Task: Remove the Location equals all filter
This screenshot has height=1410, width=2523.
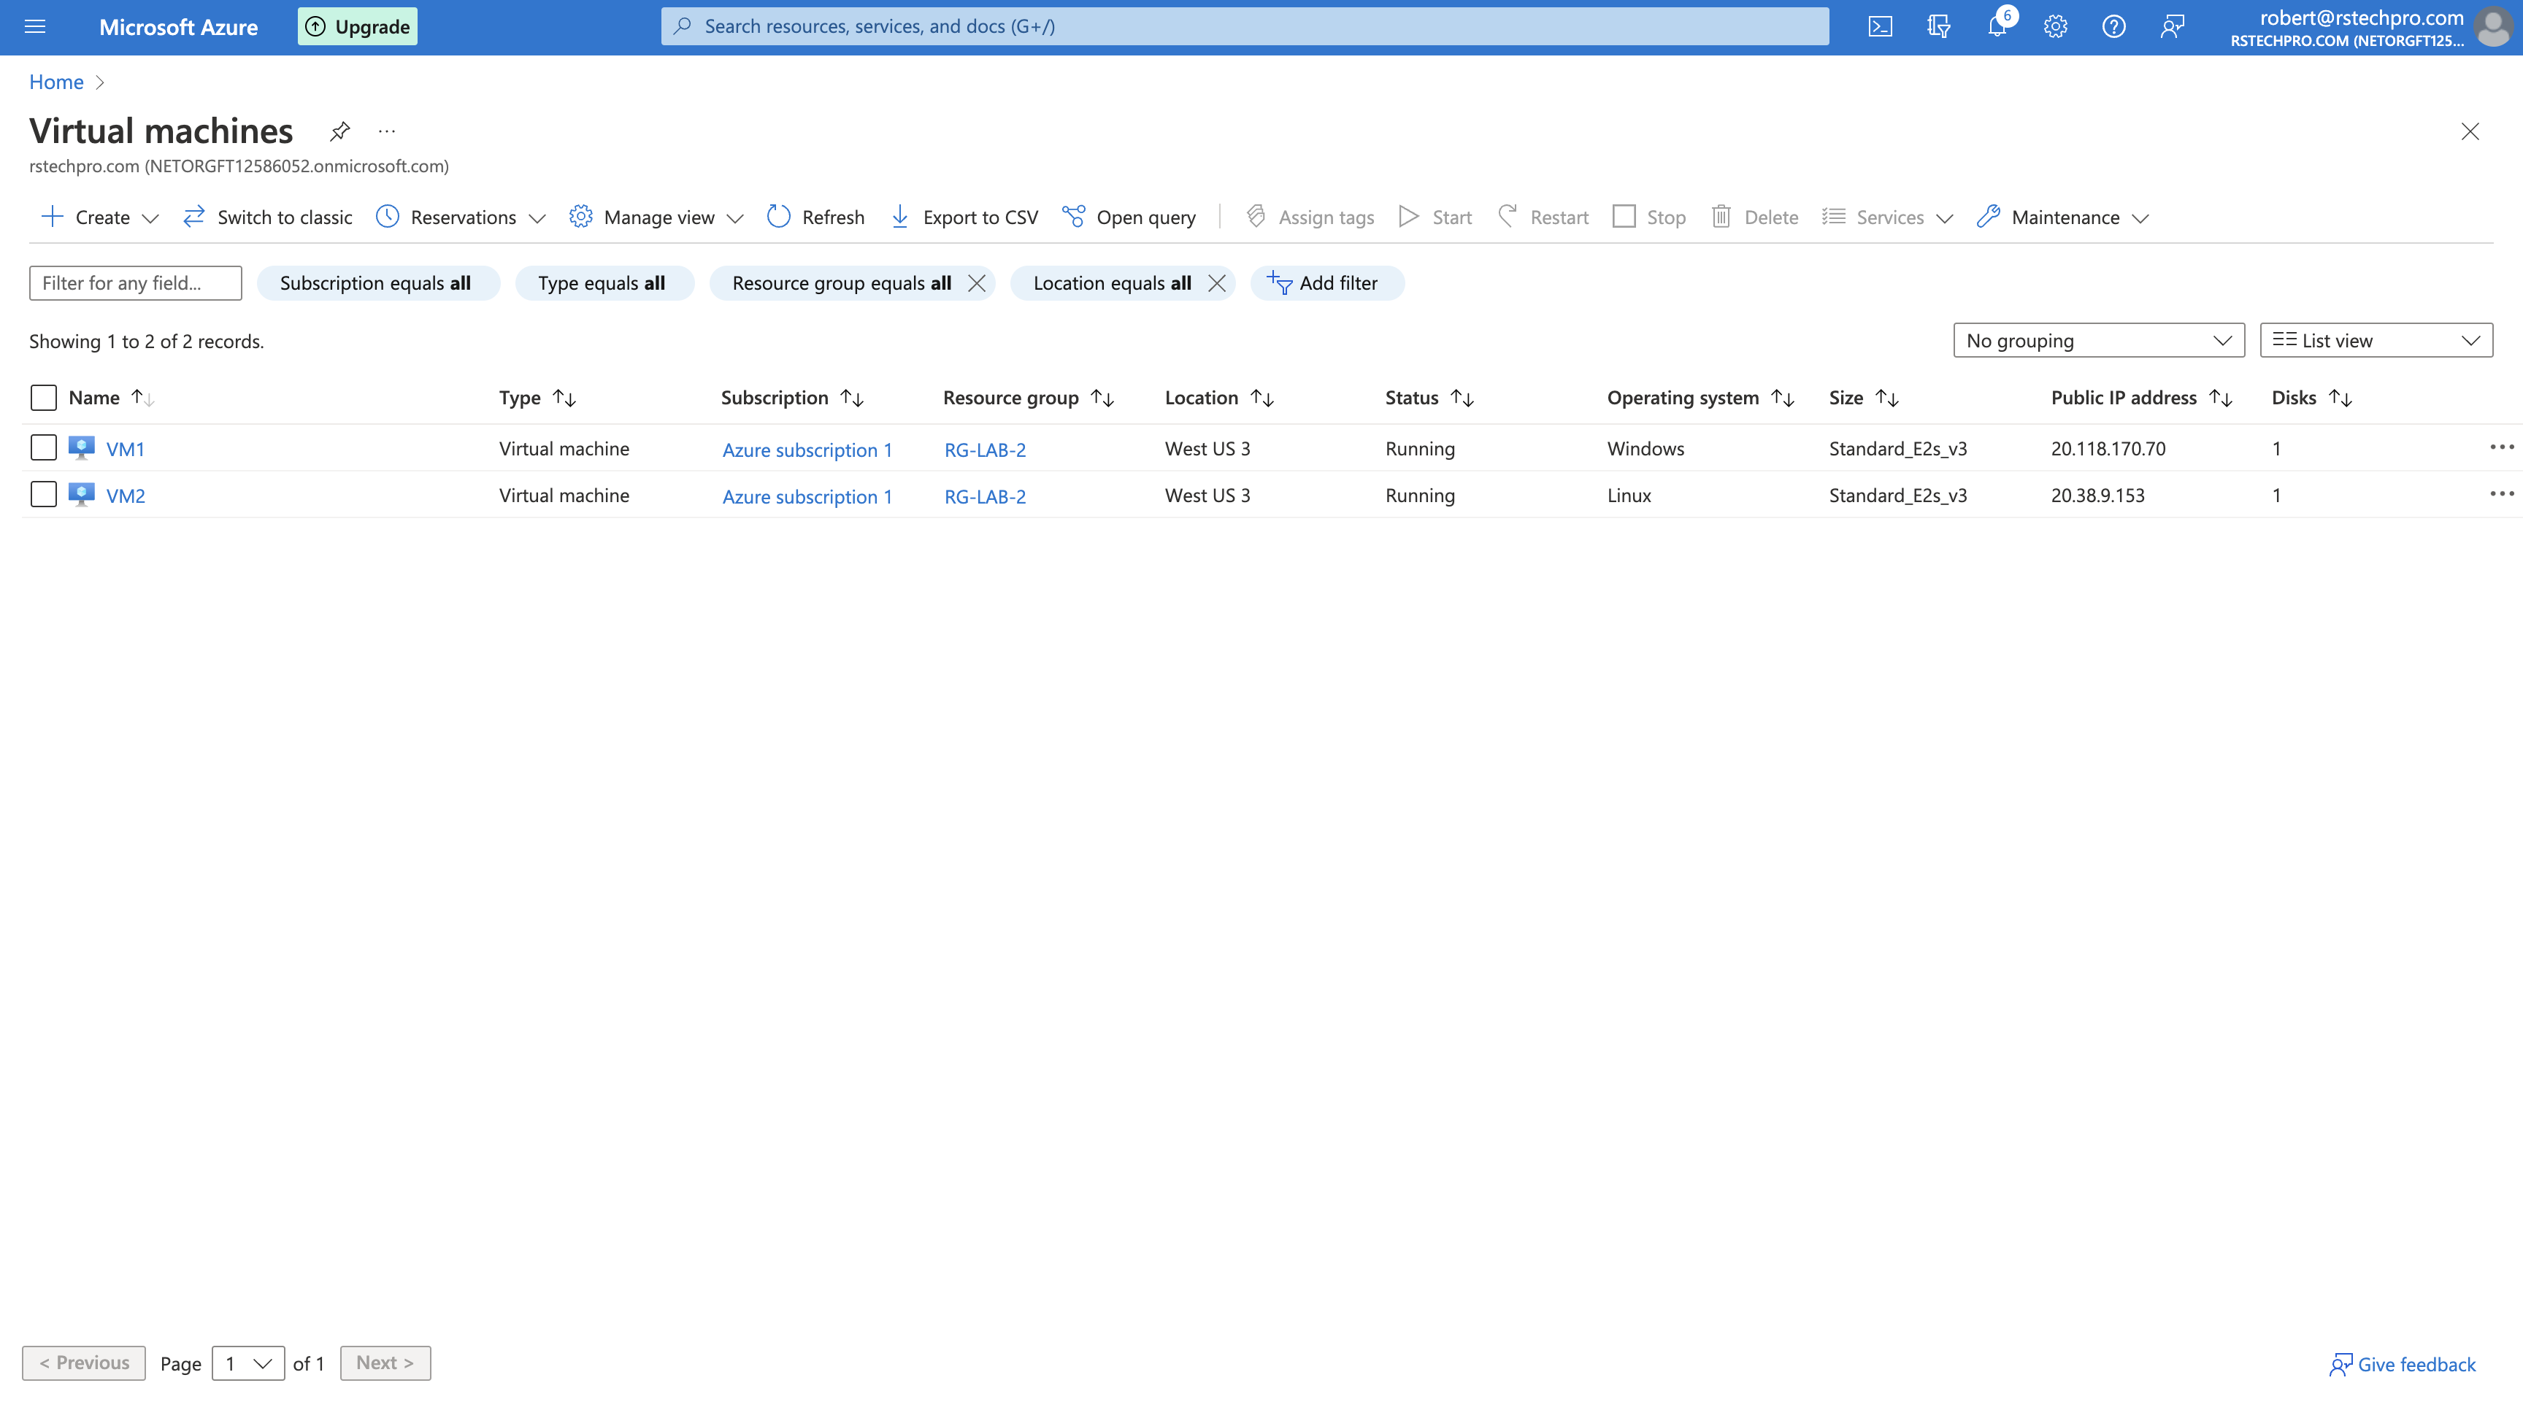Action: pos(1218,283)
